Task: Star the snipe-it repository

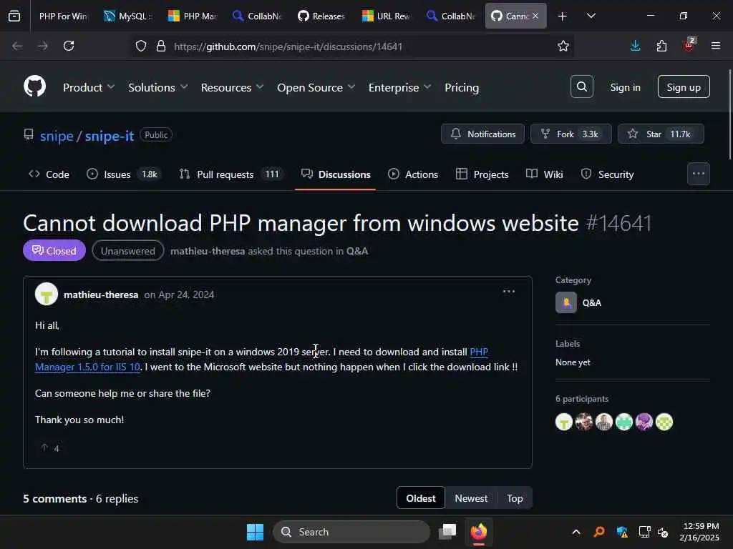Action: 661,134
